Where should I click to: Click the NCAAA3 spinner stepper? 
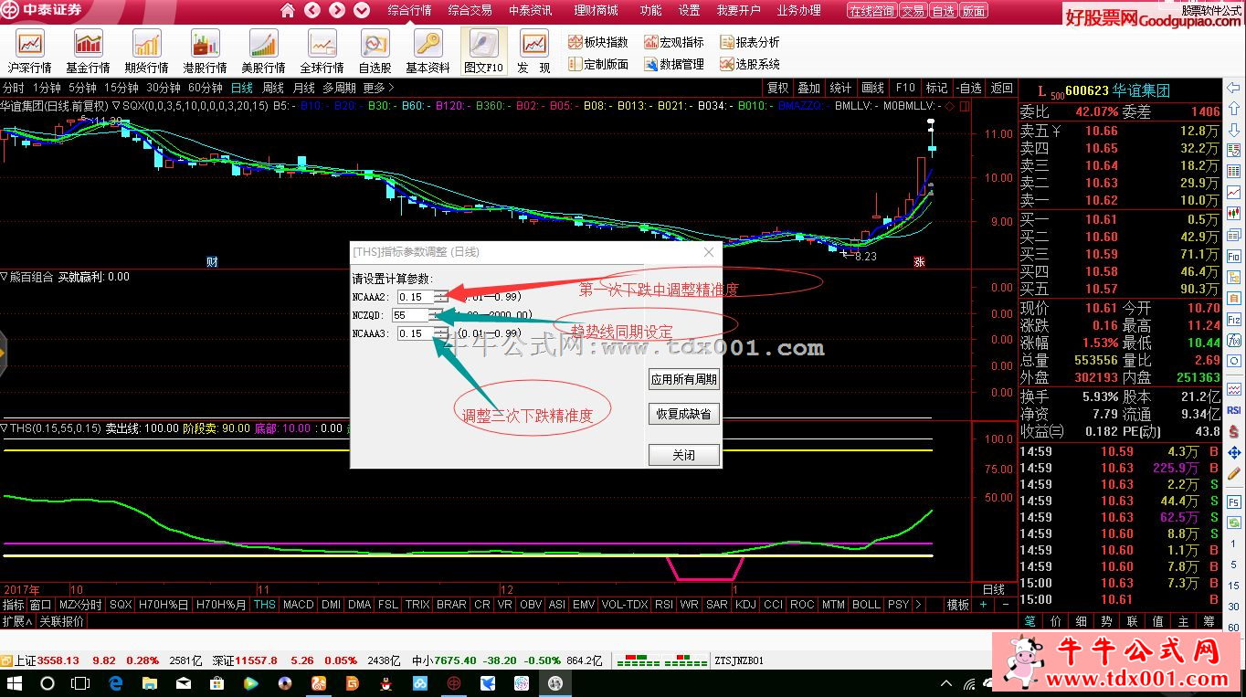click(440, 333)
